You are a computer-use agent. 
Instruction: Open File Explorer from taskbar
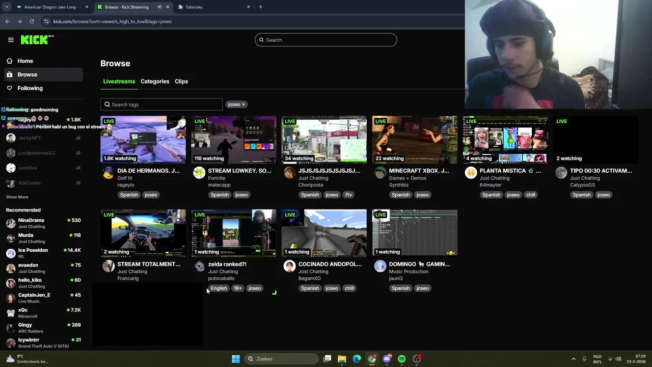(342, 359)
